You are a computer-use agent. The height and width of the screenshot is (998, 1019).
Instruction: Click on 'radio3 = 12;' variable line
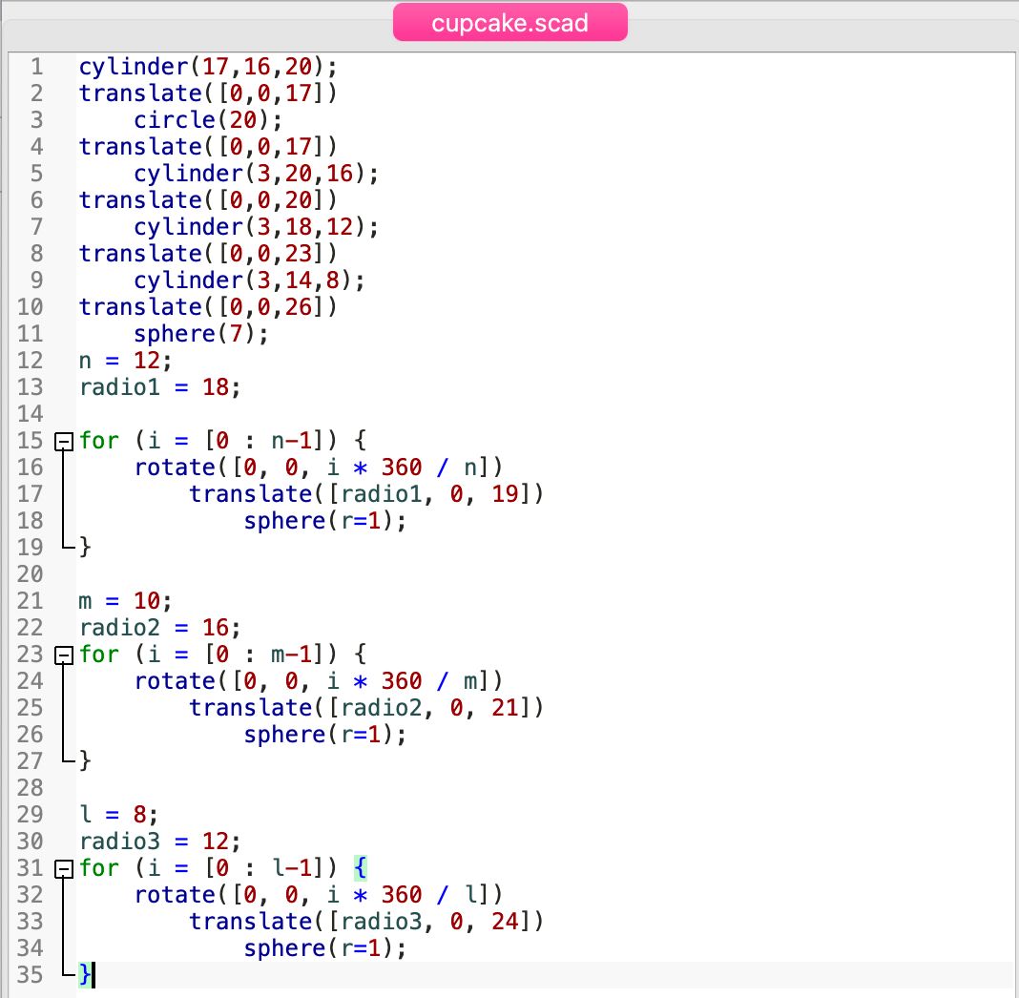coord(159,842)
